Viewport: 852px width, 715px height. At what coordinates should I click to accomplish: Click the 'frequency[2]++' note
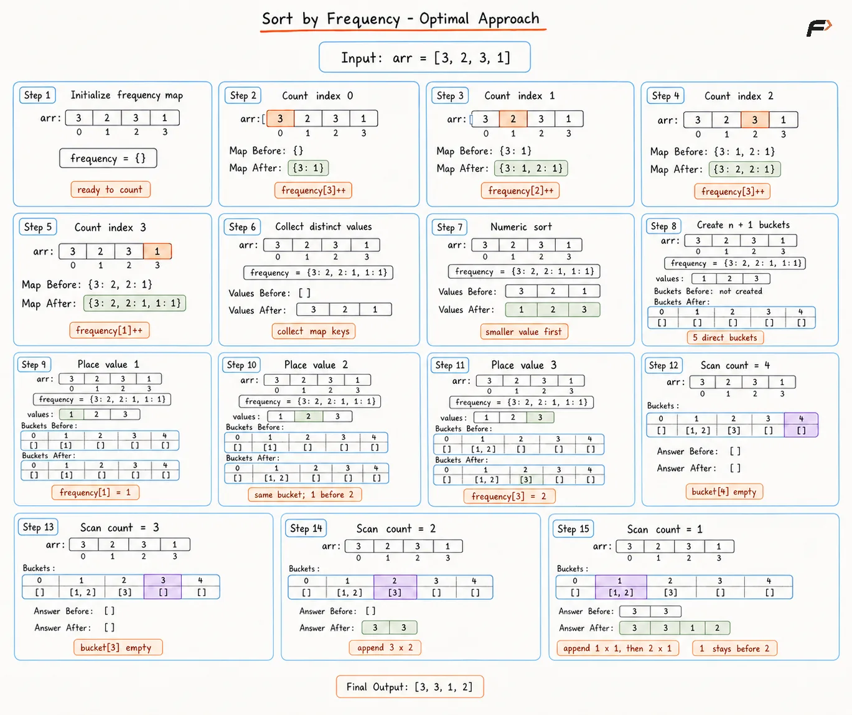[x=520, y=190]
